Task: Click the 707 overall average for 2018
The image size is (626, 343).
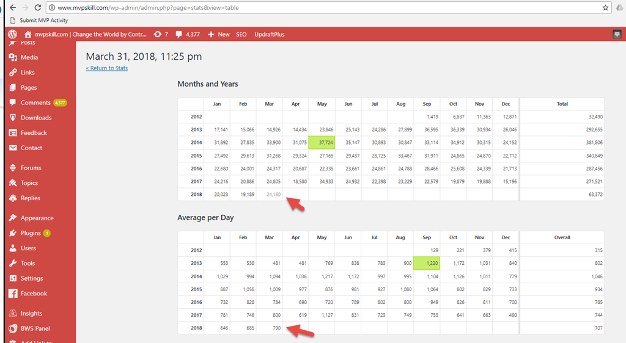Action: tap(598, 328)
